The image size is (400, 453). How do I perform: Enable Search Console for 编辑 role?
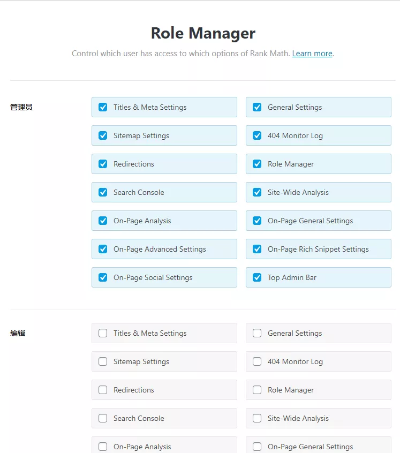(x=103, y=418)
